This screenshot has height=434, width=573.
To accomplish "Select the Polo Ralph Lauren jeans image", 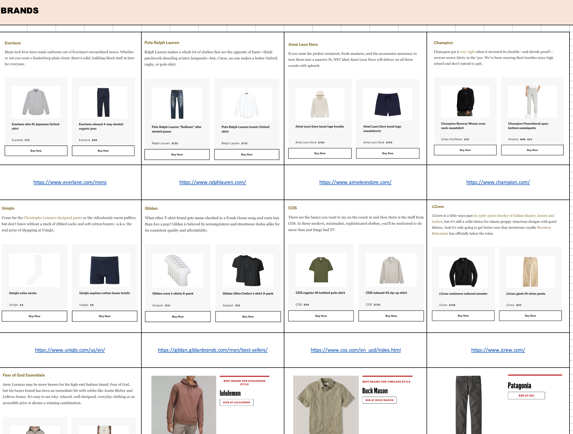I will click(x=177, y=104).
